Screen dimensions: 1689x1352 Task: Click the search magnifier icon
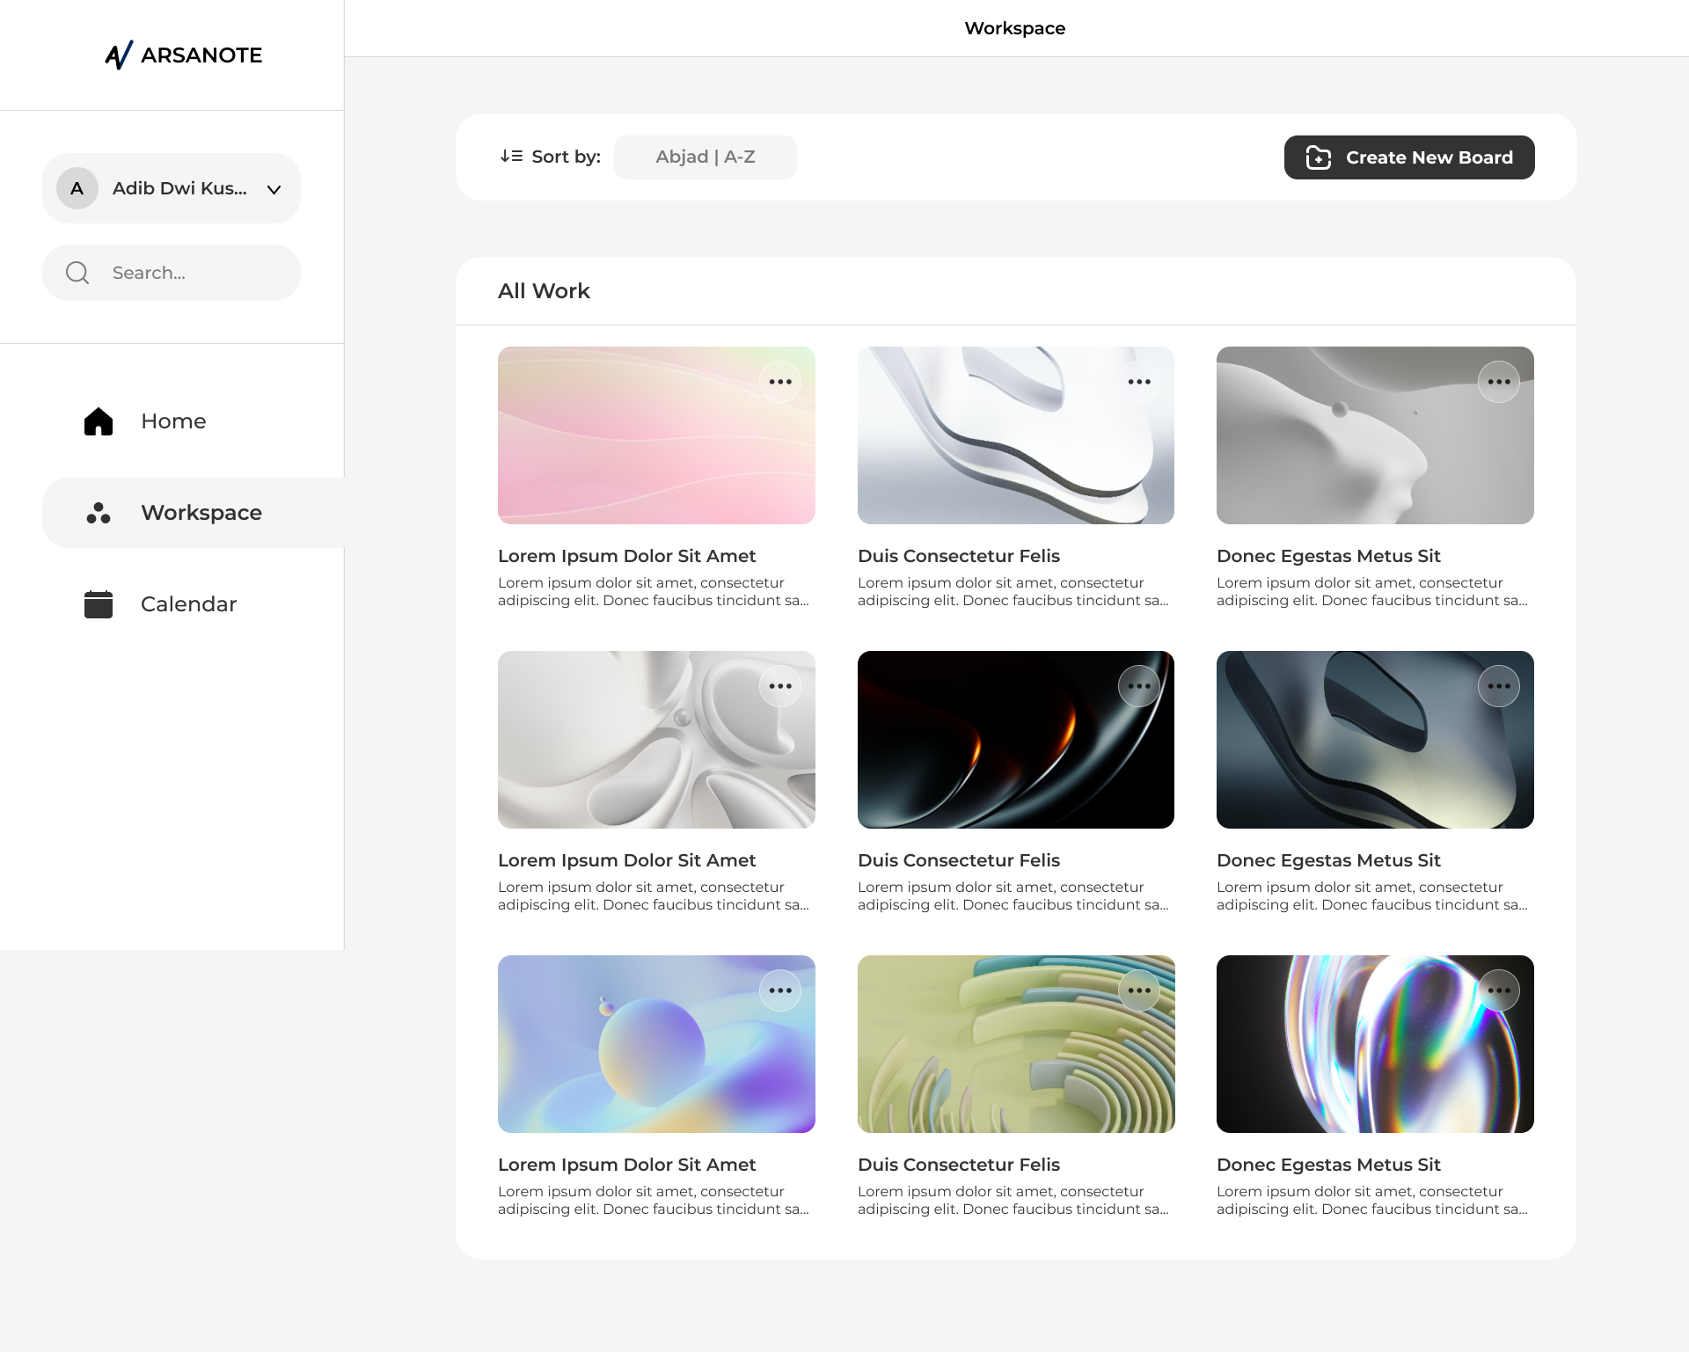(x=77, y=273)
